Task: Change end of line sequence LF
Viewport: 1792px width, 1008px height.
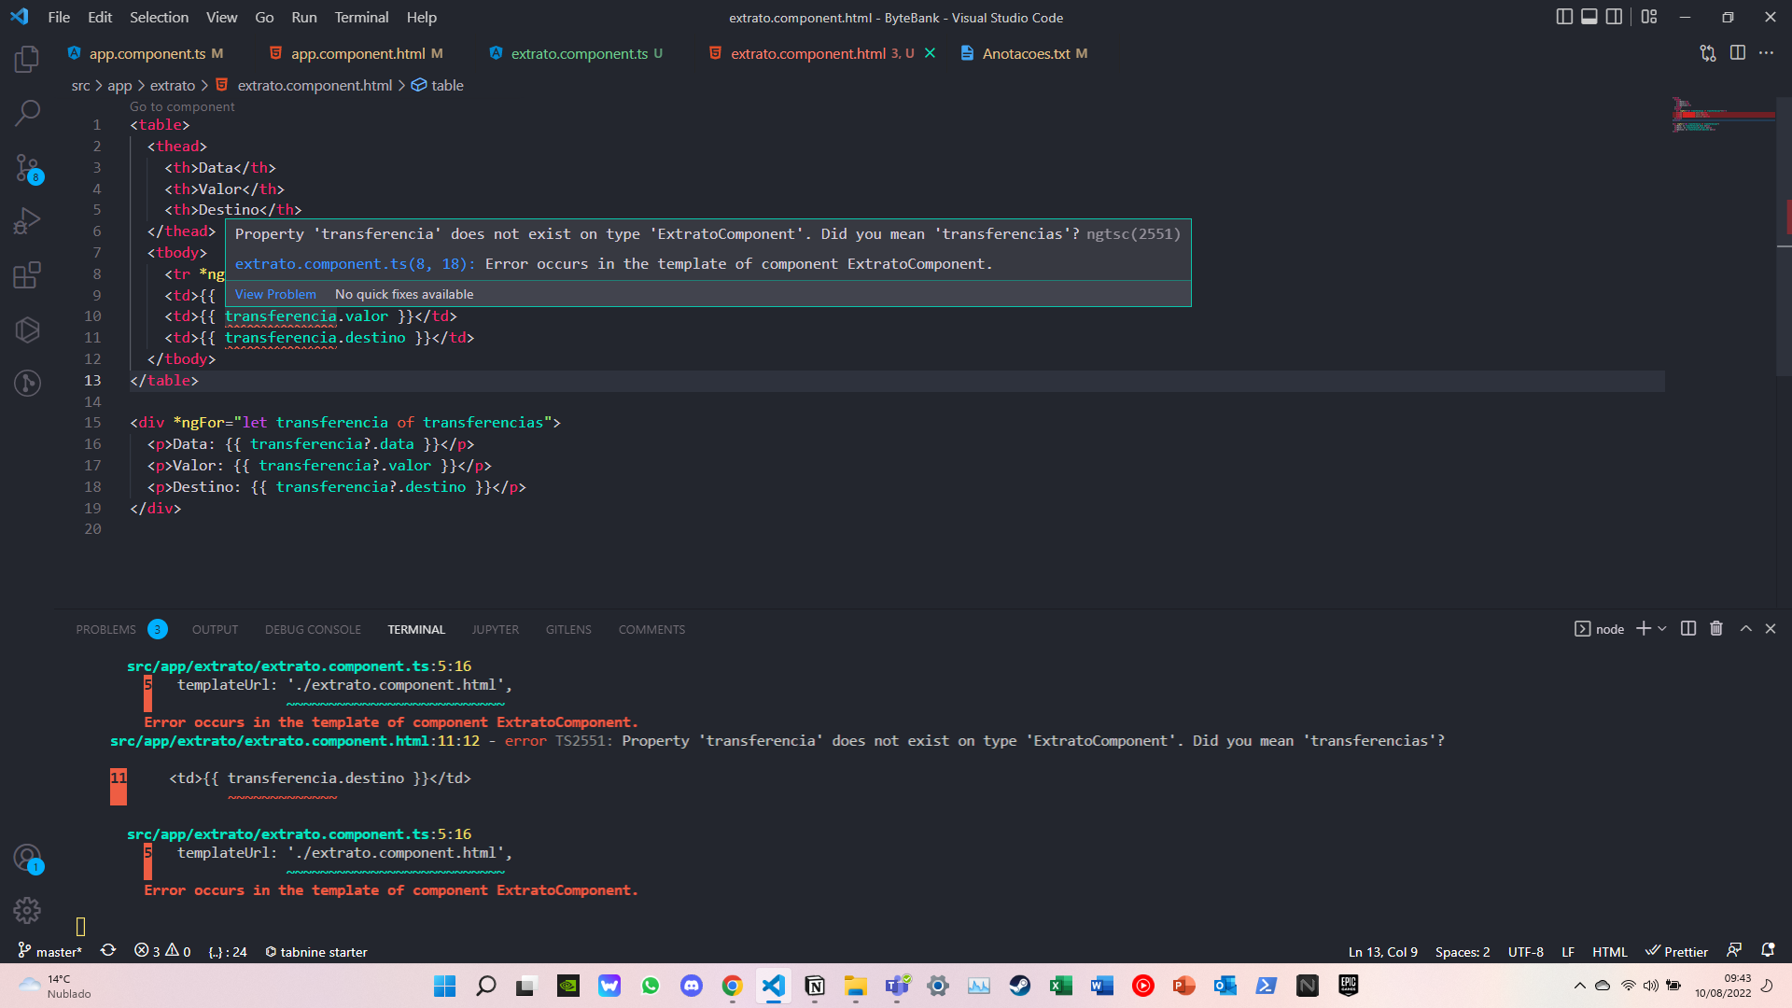Action: click(1568, 951)
